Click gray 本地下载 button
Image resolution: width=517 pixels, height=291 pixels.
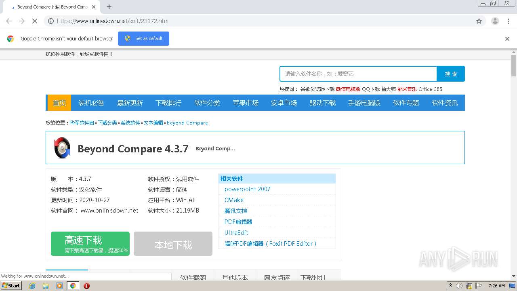tap(173, 244)
